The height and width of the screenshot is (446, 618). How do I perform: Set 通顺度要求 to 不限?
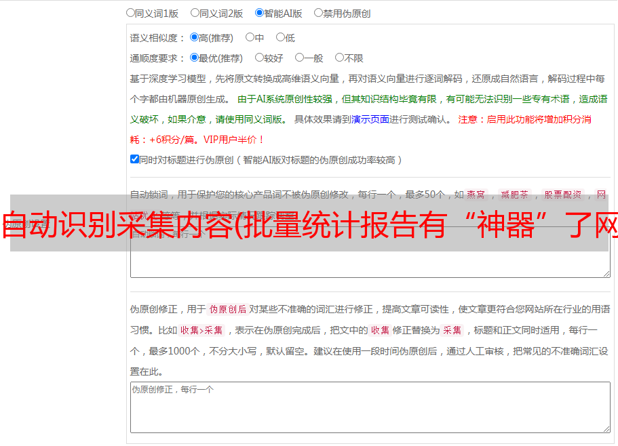click(x=339, y=58)
